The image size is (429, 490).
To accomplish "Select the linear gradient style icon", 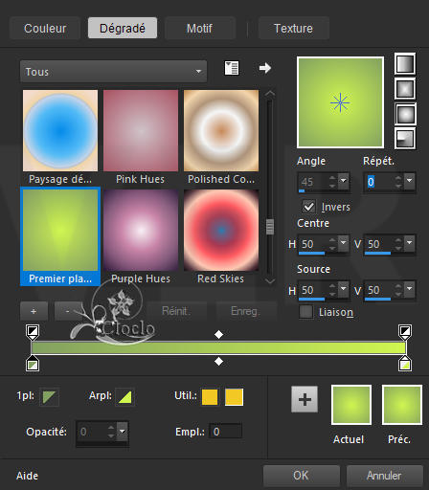I will click(x=405, y=64).
